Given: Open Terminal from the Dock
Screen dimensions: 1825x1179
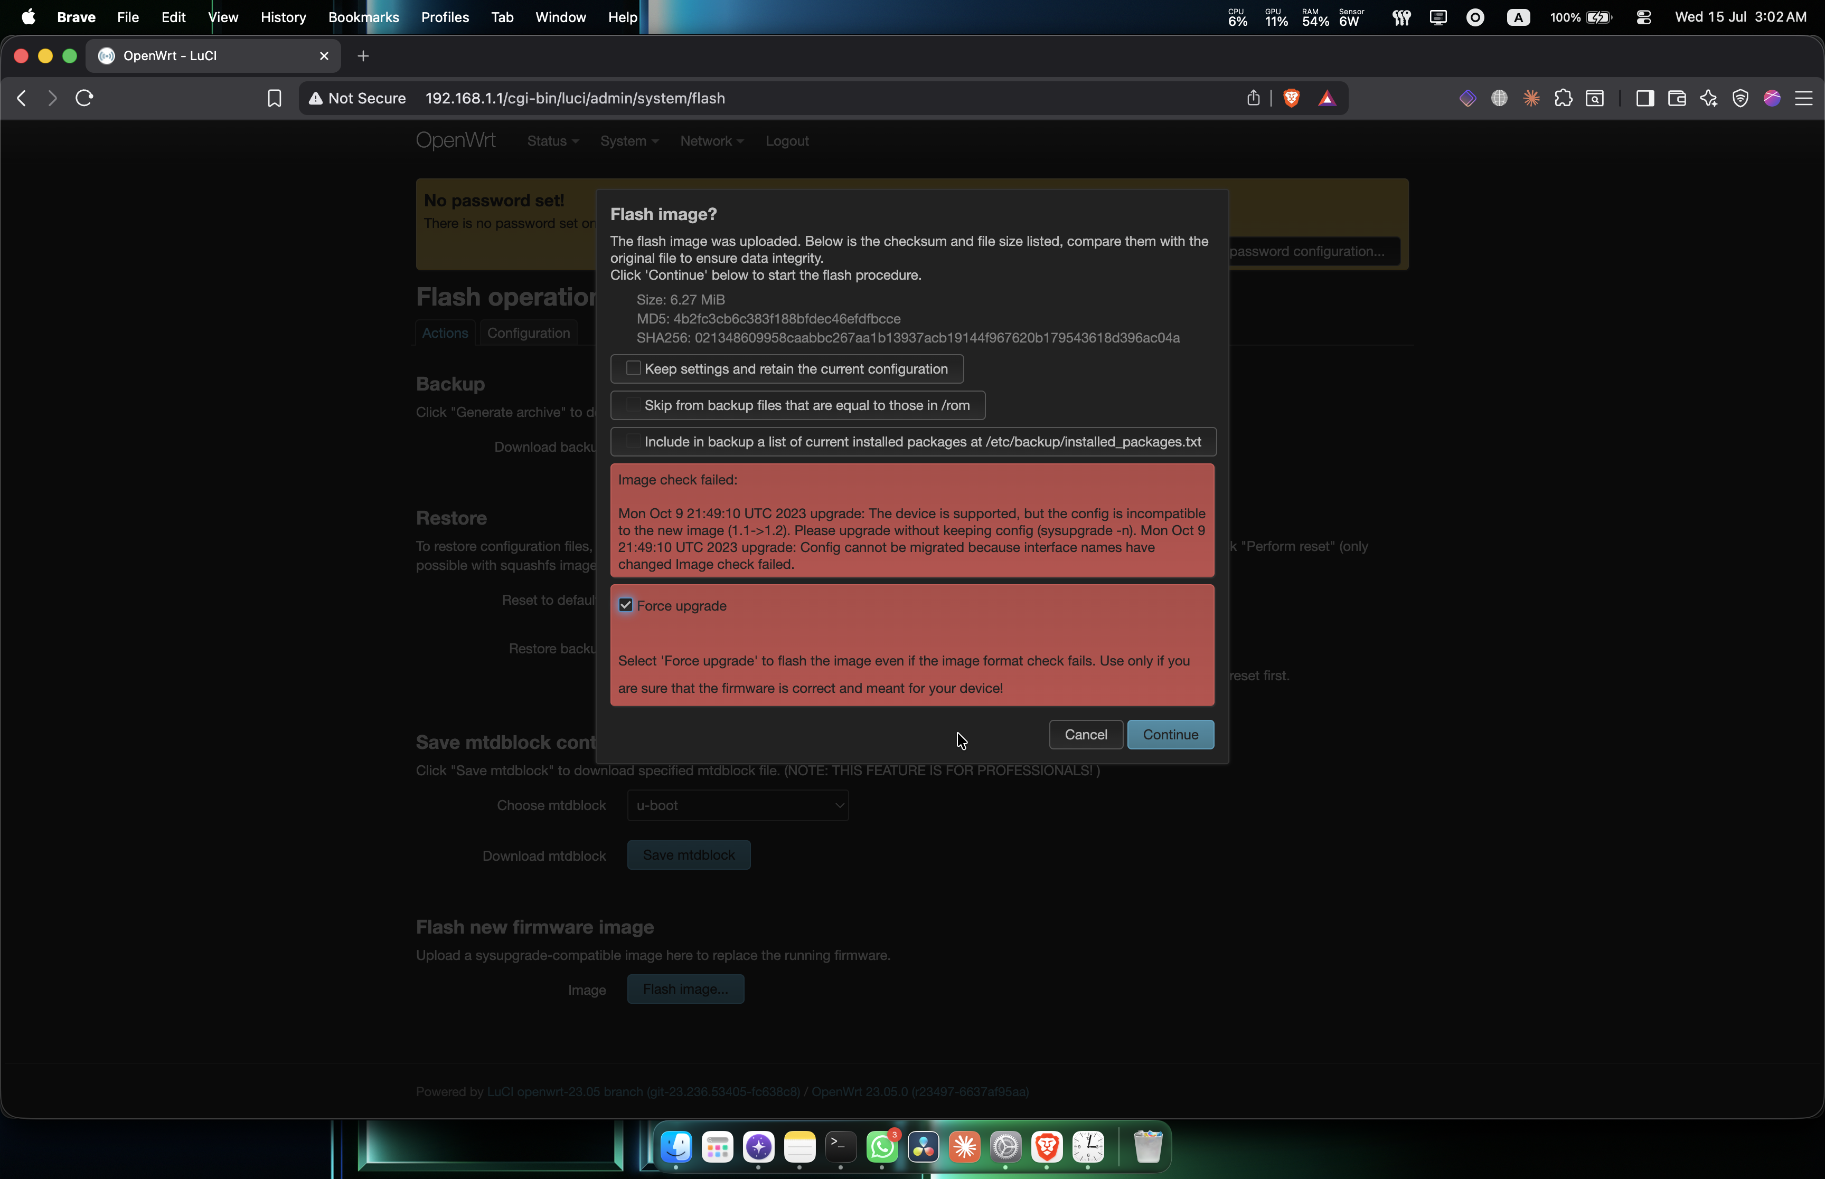Looking at the screenshot, I should (x=841, y=1146).
